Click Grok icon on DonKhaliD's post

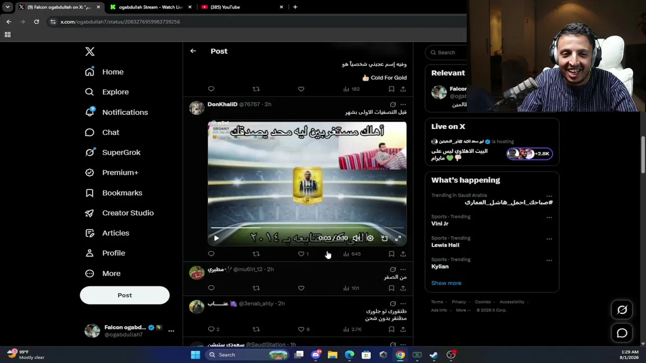click(393, 104)
